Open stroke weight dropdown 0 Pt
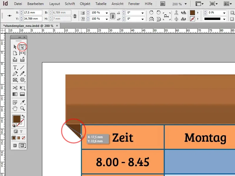Viewport: 235px width, 176px height. coord(224,13)
